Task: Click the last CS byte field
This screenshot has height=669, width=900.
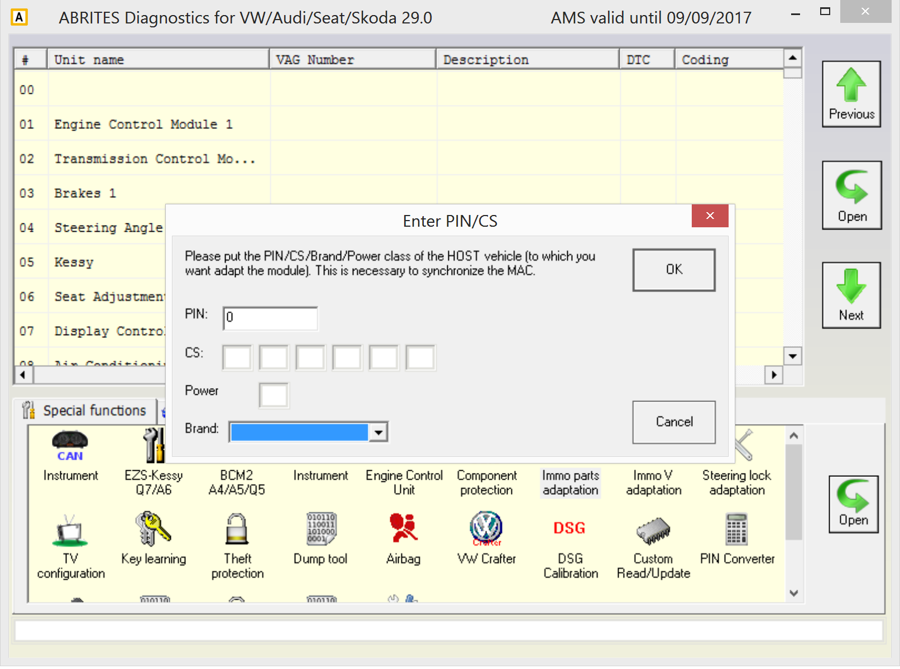Action: click(420, 357)
